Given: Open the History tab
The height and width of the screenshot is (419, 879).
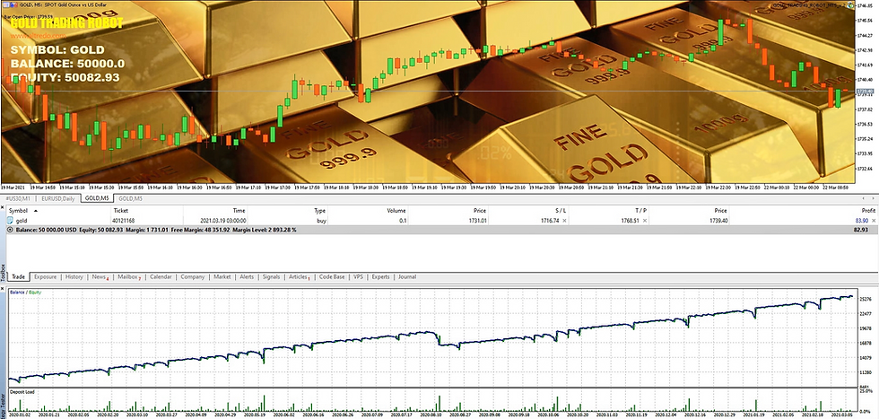Looking at the screenshot, I should 74,277.
